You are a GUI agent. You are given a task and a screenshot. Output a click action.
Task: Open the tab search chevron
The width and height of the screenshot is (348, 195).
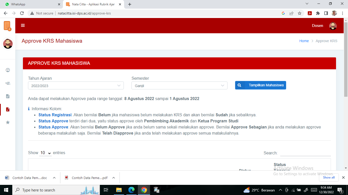coord(307,4)
